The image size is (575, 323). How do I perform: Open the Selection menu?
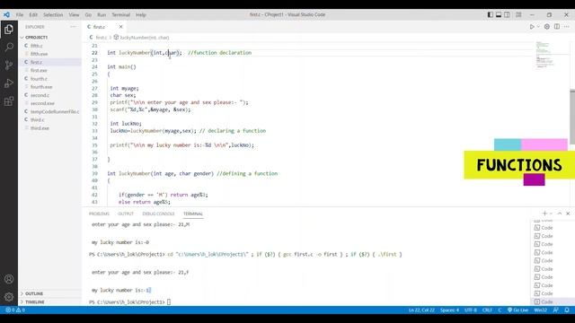tap(53, 14)
